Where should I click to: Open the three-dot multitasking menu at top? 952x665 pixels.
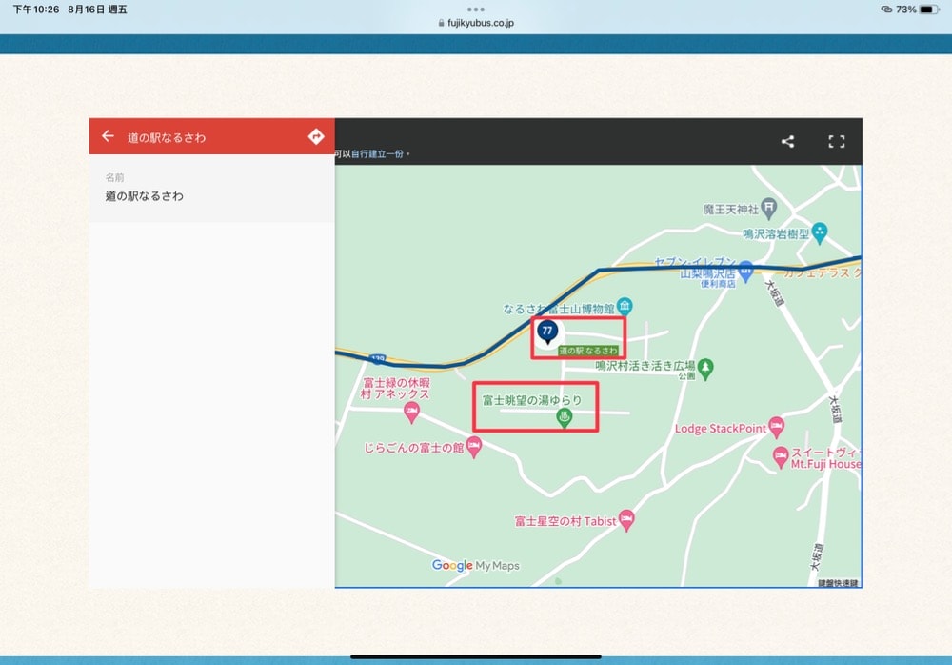pyautogui.click(x=476, y=10)
